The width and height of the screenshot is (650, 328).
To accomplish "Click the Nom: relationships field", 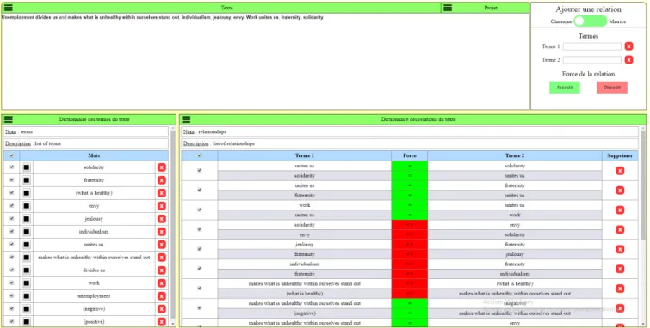I will click(x=410, y=131).
